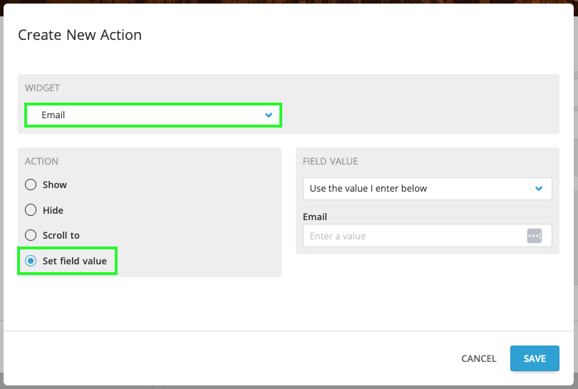The image size is (578, 389).
Task: Pick the Set field value radio button
Action: 31,261
